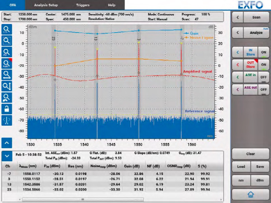
Task: Click the lock icon in left toolbar
Action: coord(7,109)
